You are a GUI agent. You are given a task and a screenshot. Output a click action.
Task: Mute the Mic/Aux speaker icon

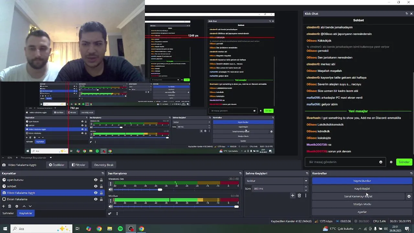[x=111, y=206]
